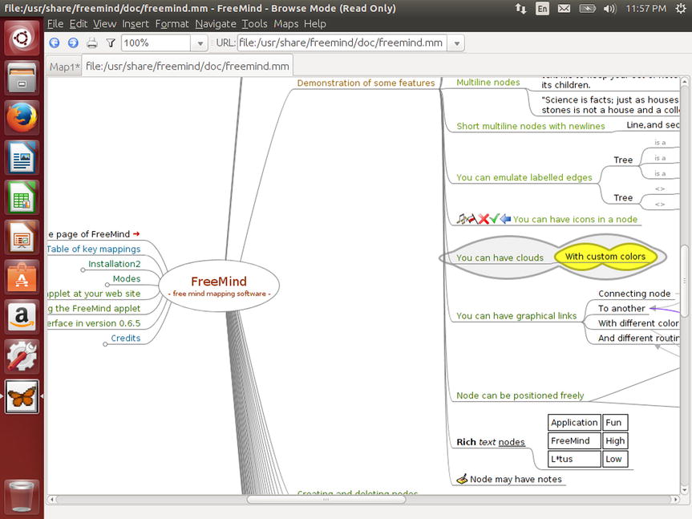Go back with the blue left arrow toolbar button
This screenshot has width=692, height=519.
click(55, 43)
